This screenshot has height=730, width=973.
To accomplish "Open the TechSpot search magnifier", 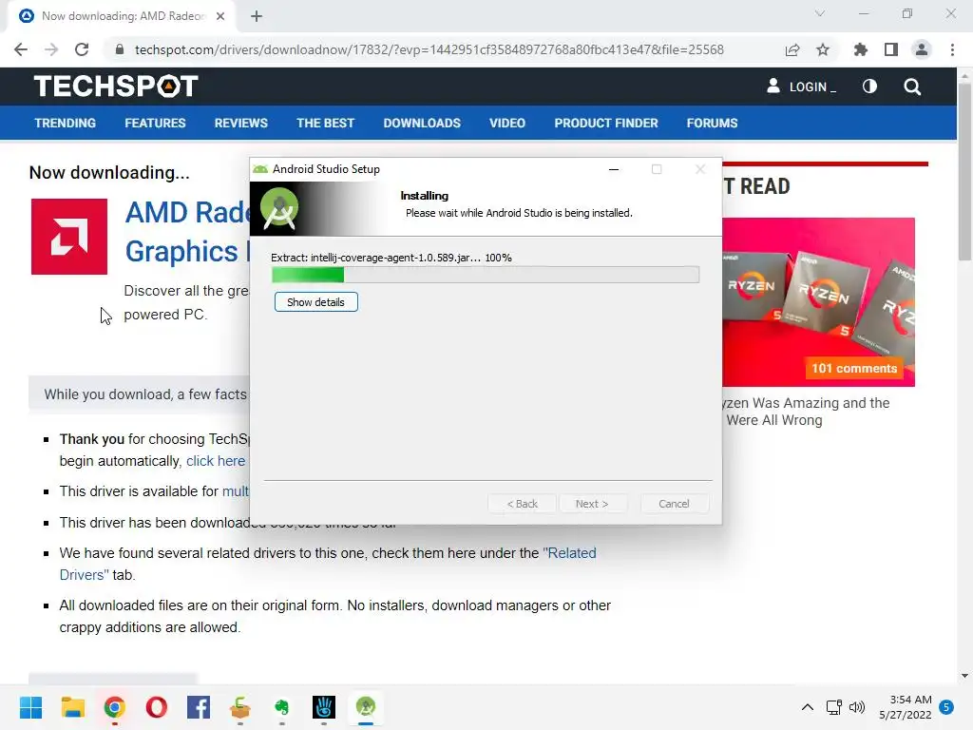I will click(912, 86).
